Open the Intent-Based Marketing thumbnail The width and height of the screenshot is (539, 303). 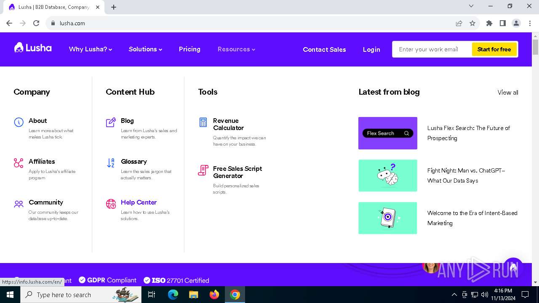pyautogui.click(x=388, y=218)
